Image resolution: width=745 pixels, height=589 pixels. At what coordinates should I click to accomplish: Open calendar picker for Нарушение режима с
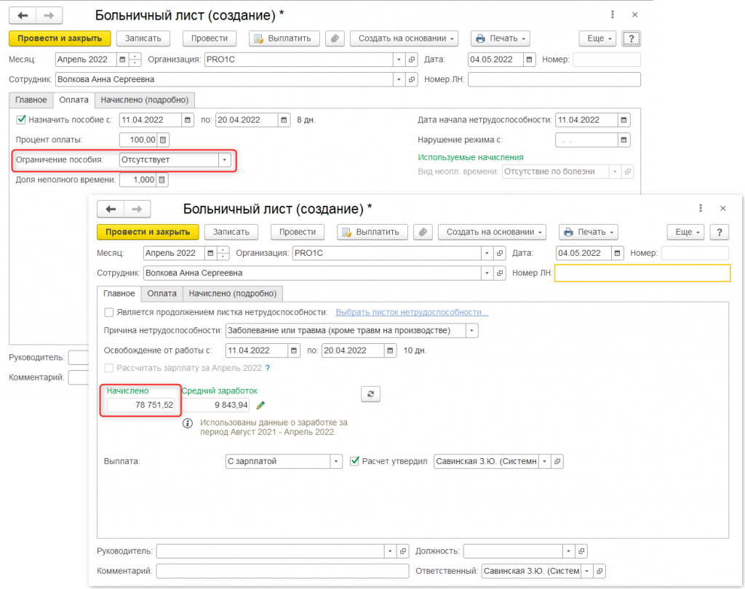[624, 140]
